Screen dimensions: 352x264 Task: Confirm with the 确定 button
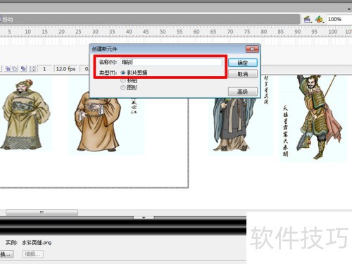pyautogui.click(x=243, y=63)
